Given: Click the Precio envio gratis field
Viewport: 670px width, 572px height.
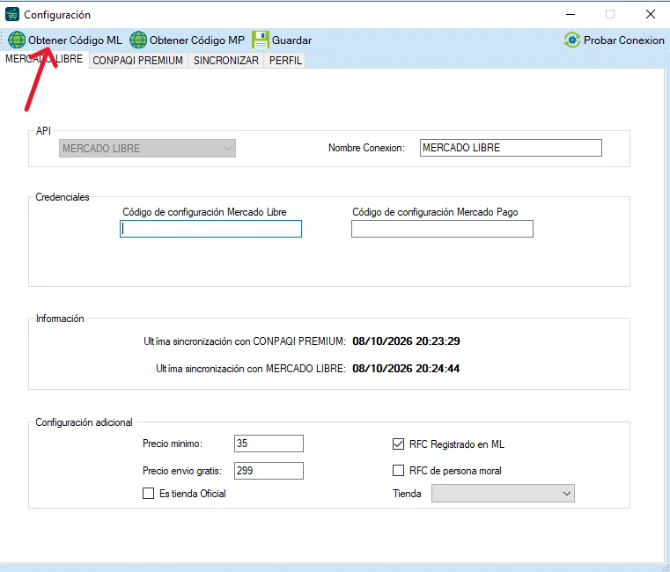Looking at the screenshot, I should [x=269, y=471].
